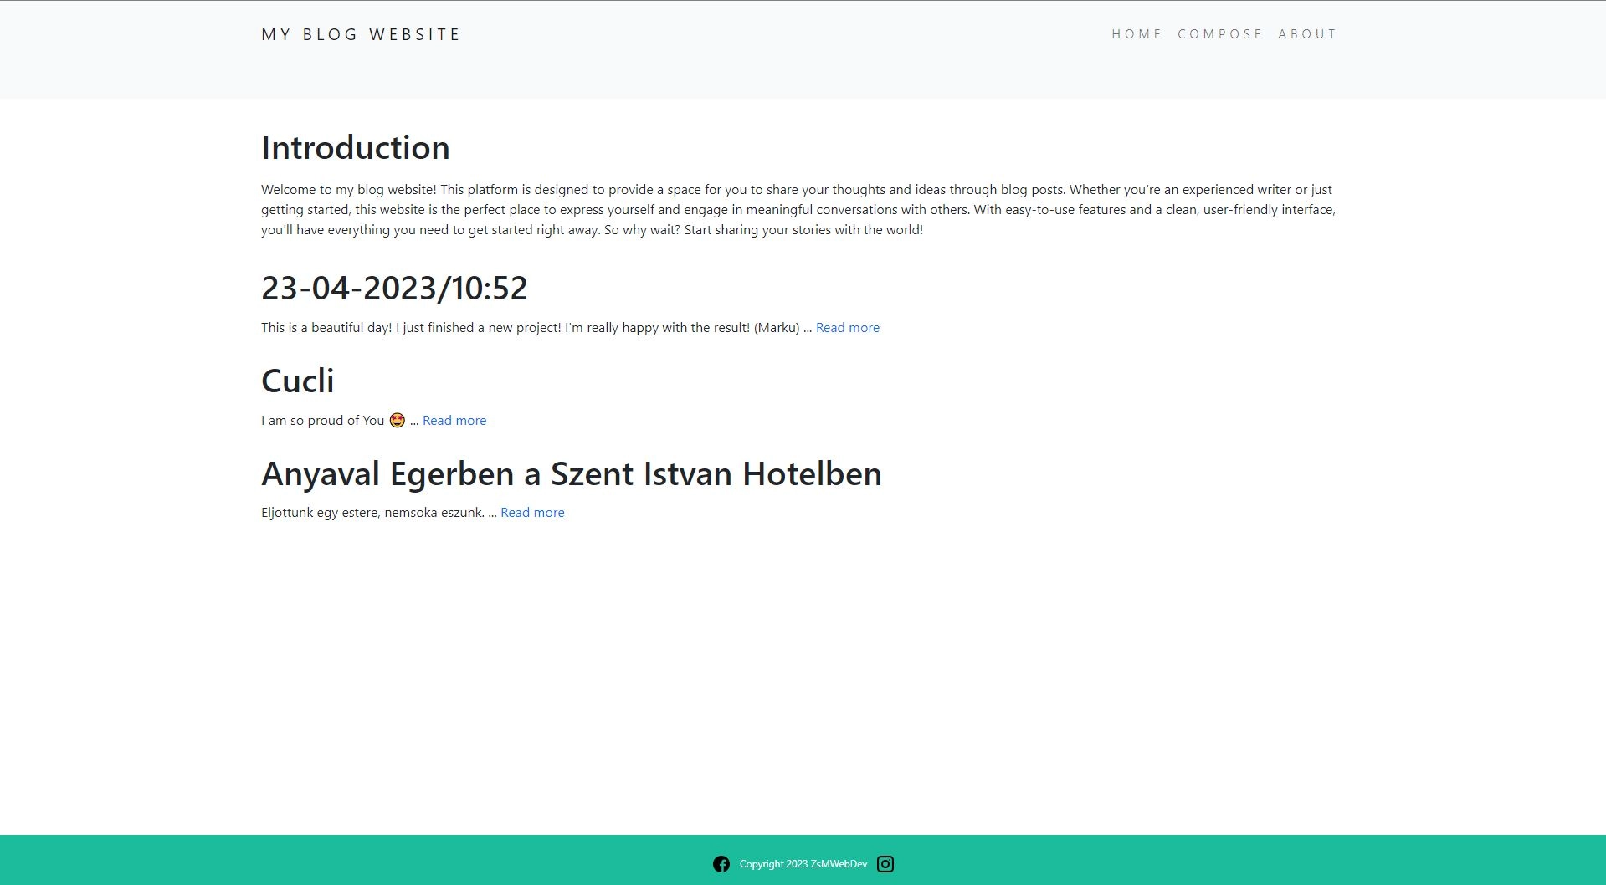
Task: Open the COMPOSE page from navbar
Action: [x=1219, y=34]
